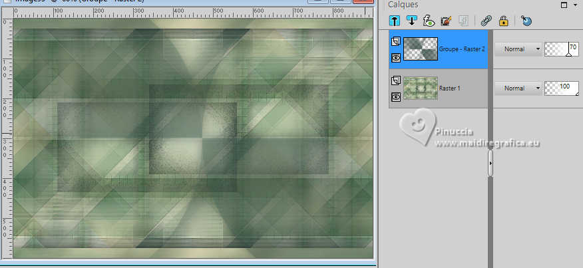Click the float panel square icon in Calques header
The height and width of the screenshot is (268, 583).
(564, 5)
